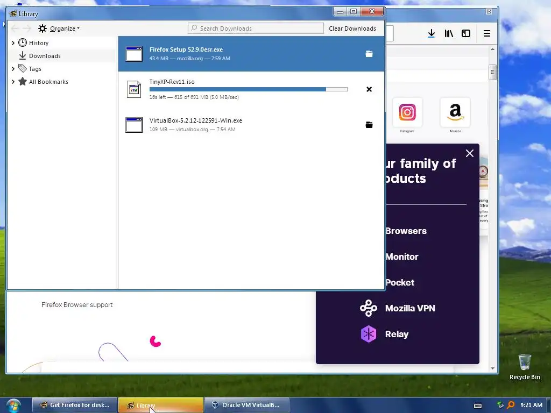This screenshot has width=551, height=413.
Task: Switch to Get Firefox taskbar window
Action: pos(75,405)
